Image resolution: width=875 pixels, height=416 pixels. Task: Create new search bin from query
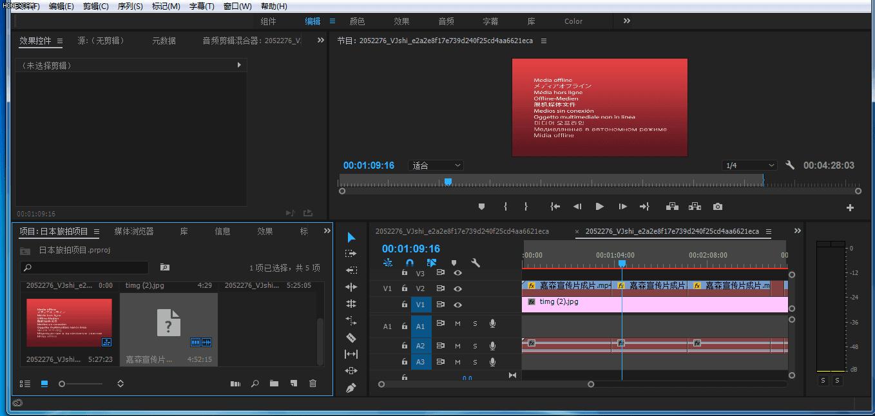[165, 267]
